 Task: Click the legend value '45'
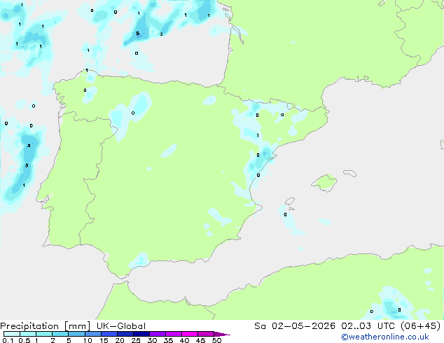pyautogui.click(x=200, y=340)
